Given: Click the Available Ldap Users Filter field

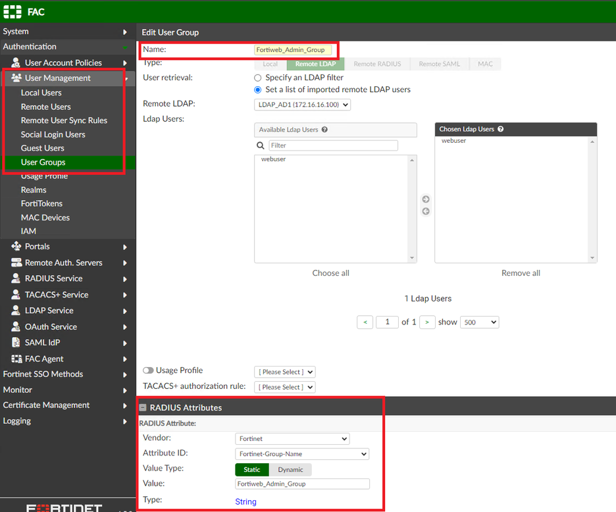Looking at the screenshot, I should pyautogui.click(x=333, y=145).
